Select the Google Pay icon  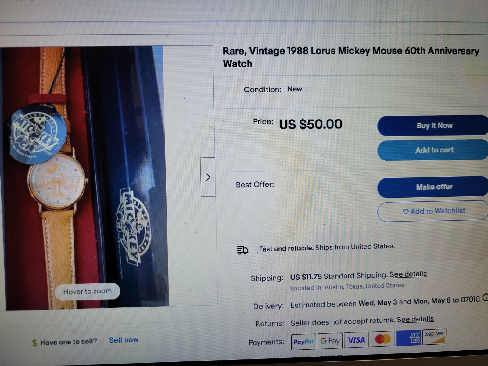tap(330, 340)
